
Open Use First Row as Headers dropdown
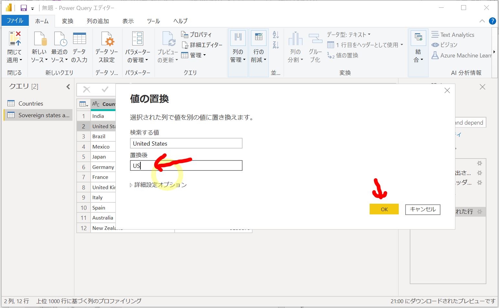(x=365, y=45)
